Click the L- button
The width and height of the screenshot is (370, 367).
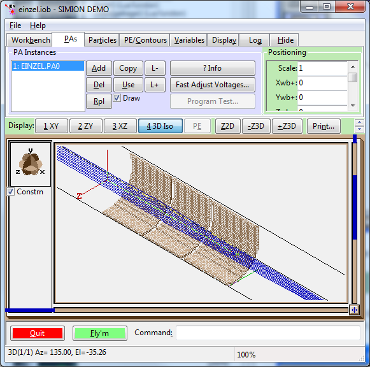pyautogui.click(x=155, y=68)
